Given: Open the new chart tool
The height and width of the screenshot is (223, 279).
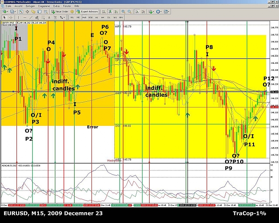Looking at the screenshot, I should click(4, 12).
